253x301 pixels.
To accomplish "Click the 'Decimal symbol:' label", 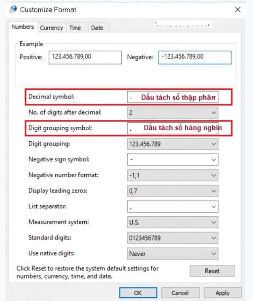I will [51, 97].
